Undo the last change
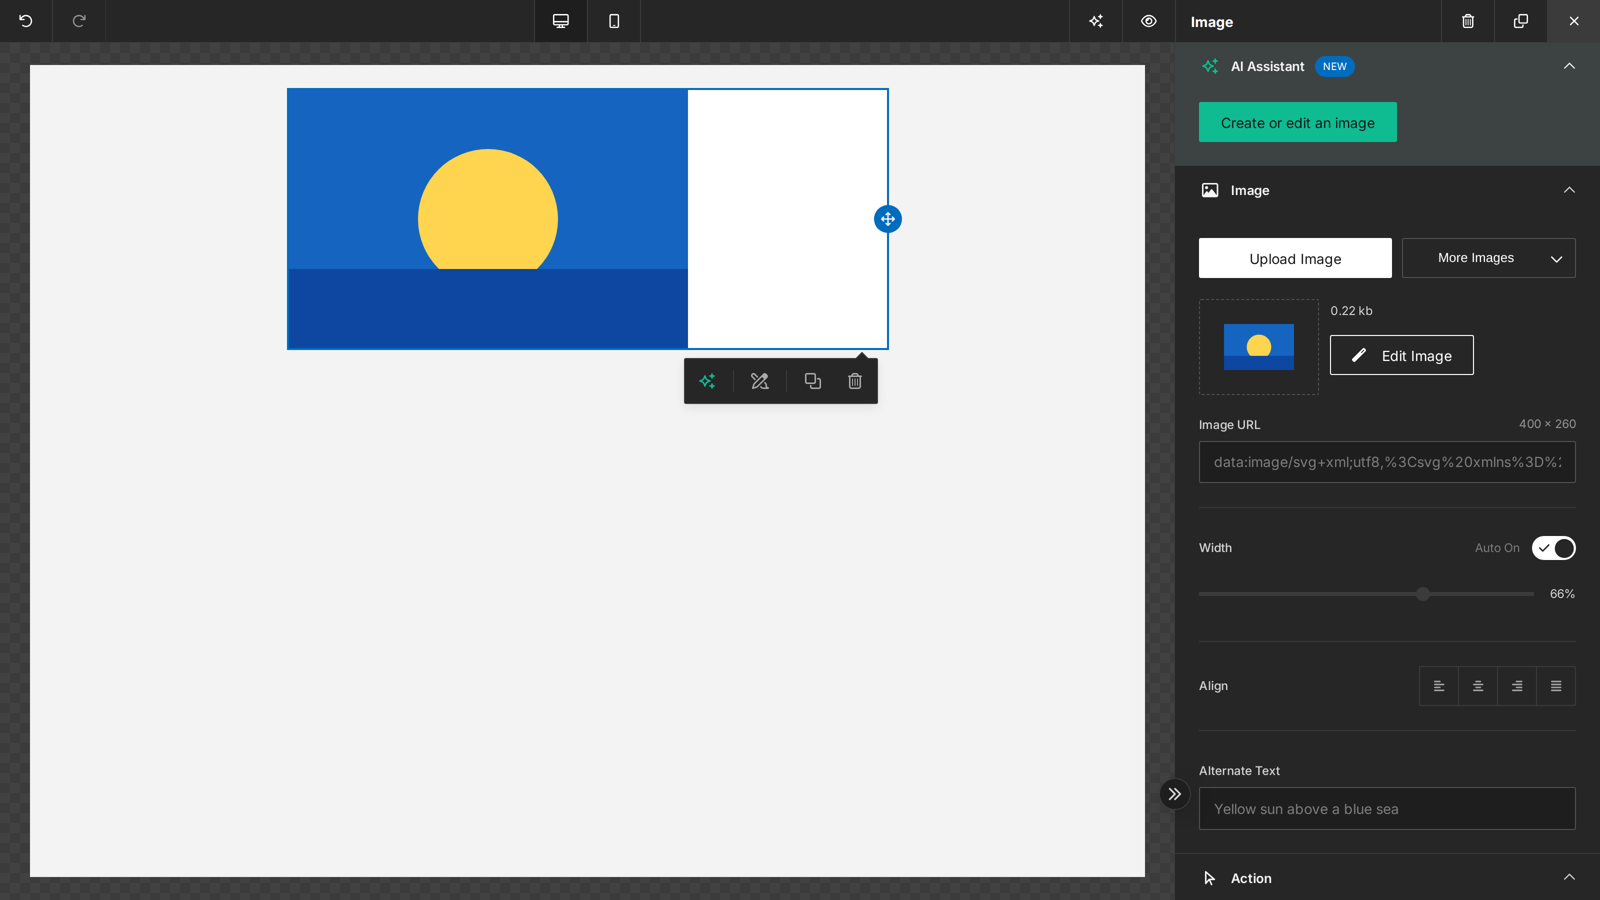The image size is (1600, 900). tap(25, 21)
